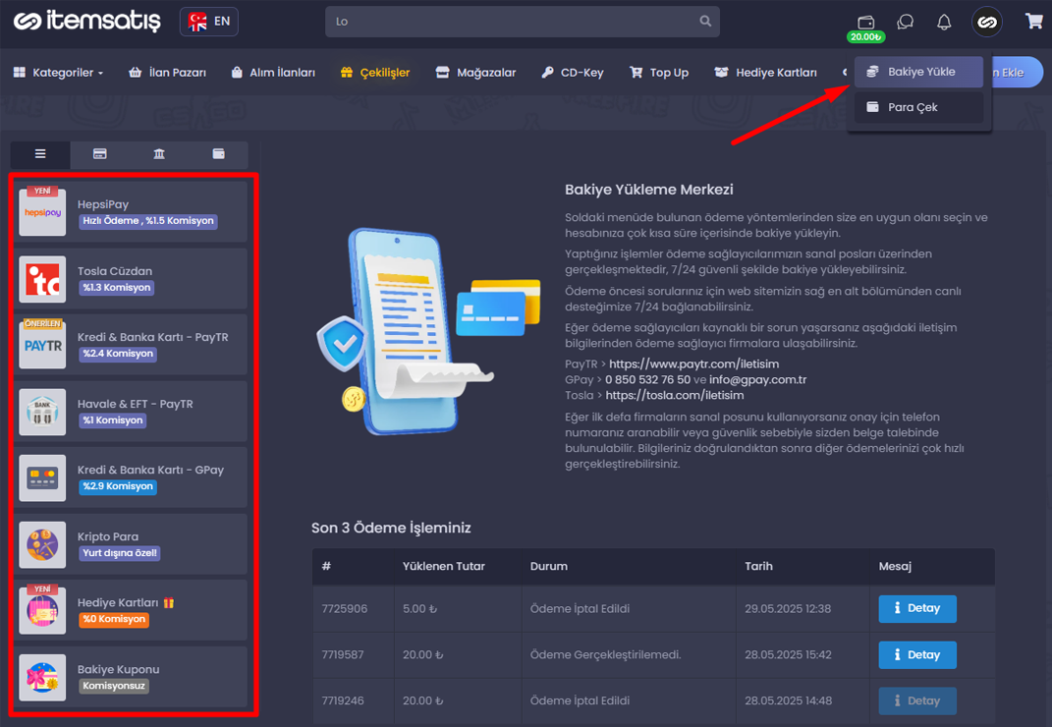
Task: Select Para Çek in dropdown
Action: tap(918, 107)
